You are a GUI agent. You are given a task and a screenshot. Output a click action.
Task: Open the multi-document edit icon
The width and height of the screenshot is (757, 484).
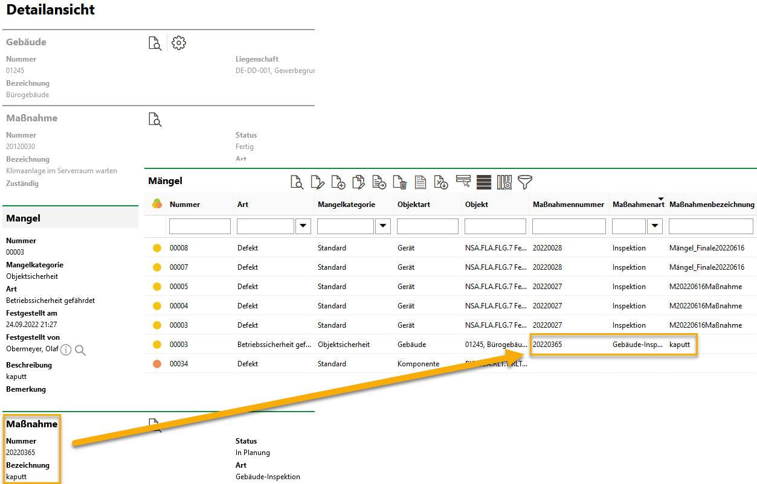tap(358, 182)
